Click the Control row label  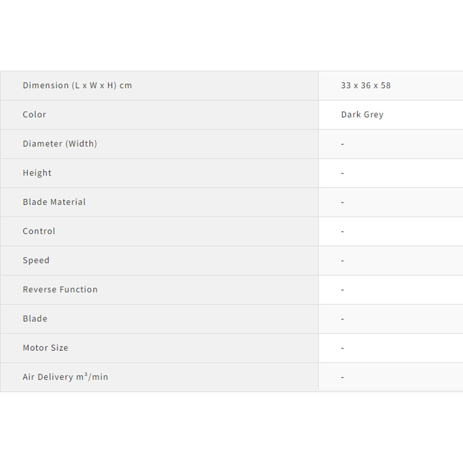point(39,231)
